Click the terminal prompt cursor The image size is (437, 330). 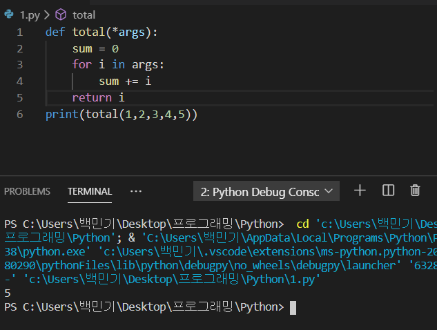293,307
